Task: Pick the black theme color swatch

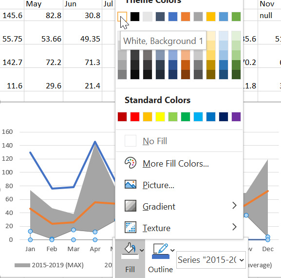Action: (x=135, y=17)
